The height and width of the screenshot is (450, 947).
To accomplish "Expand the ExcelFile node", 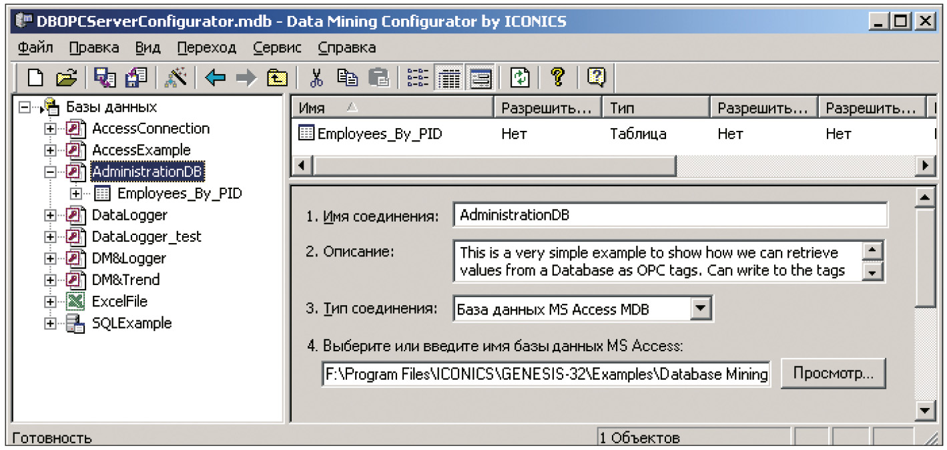I will coord(49,302).
